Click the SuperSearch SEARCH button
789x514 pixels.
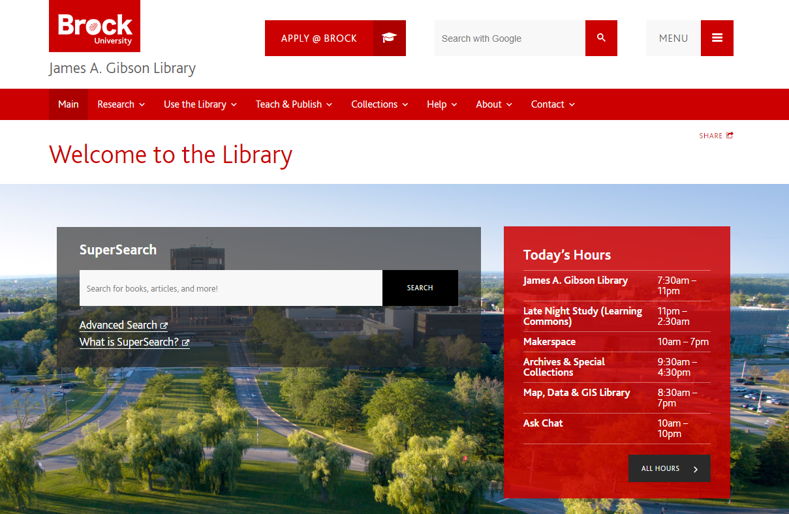click(420, 288)
